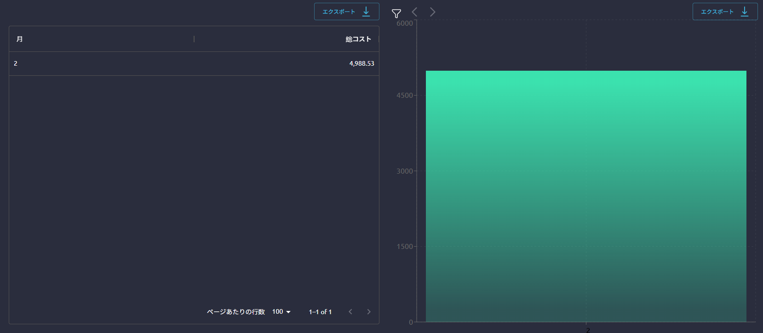Go to next chart period arrow
Image resolution: width=763 pixels, height=333 pixels.
click(x=432, y=12)
